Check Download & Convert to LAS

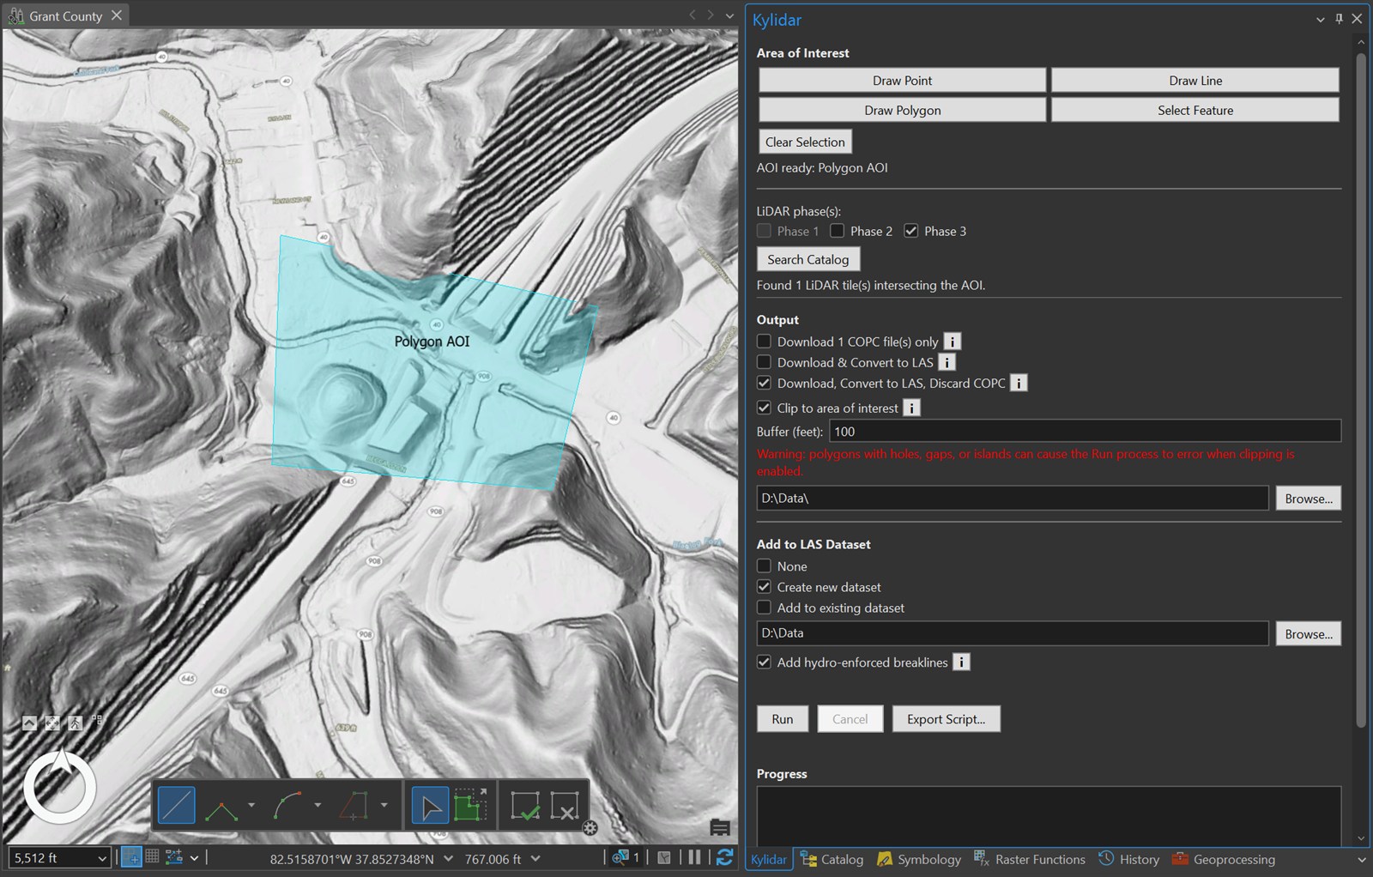click(x=764, y=362)
